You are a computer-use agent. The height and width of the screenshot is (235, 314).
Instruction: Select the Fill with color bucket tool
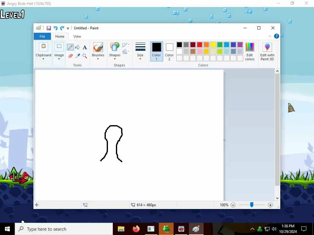(78, 47)
